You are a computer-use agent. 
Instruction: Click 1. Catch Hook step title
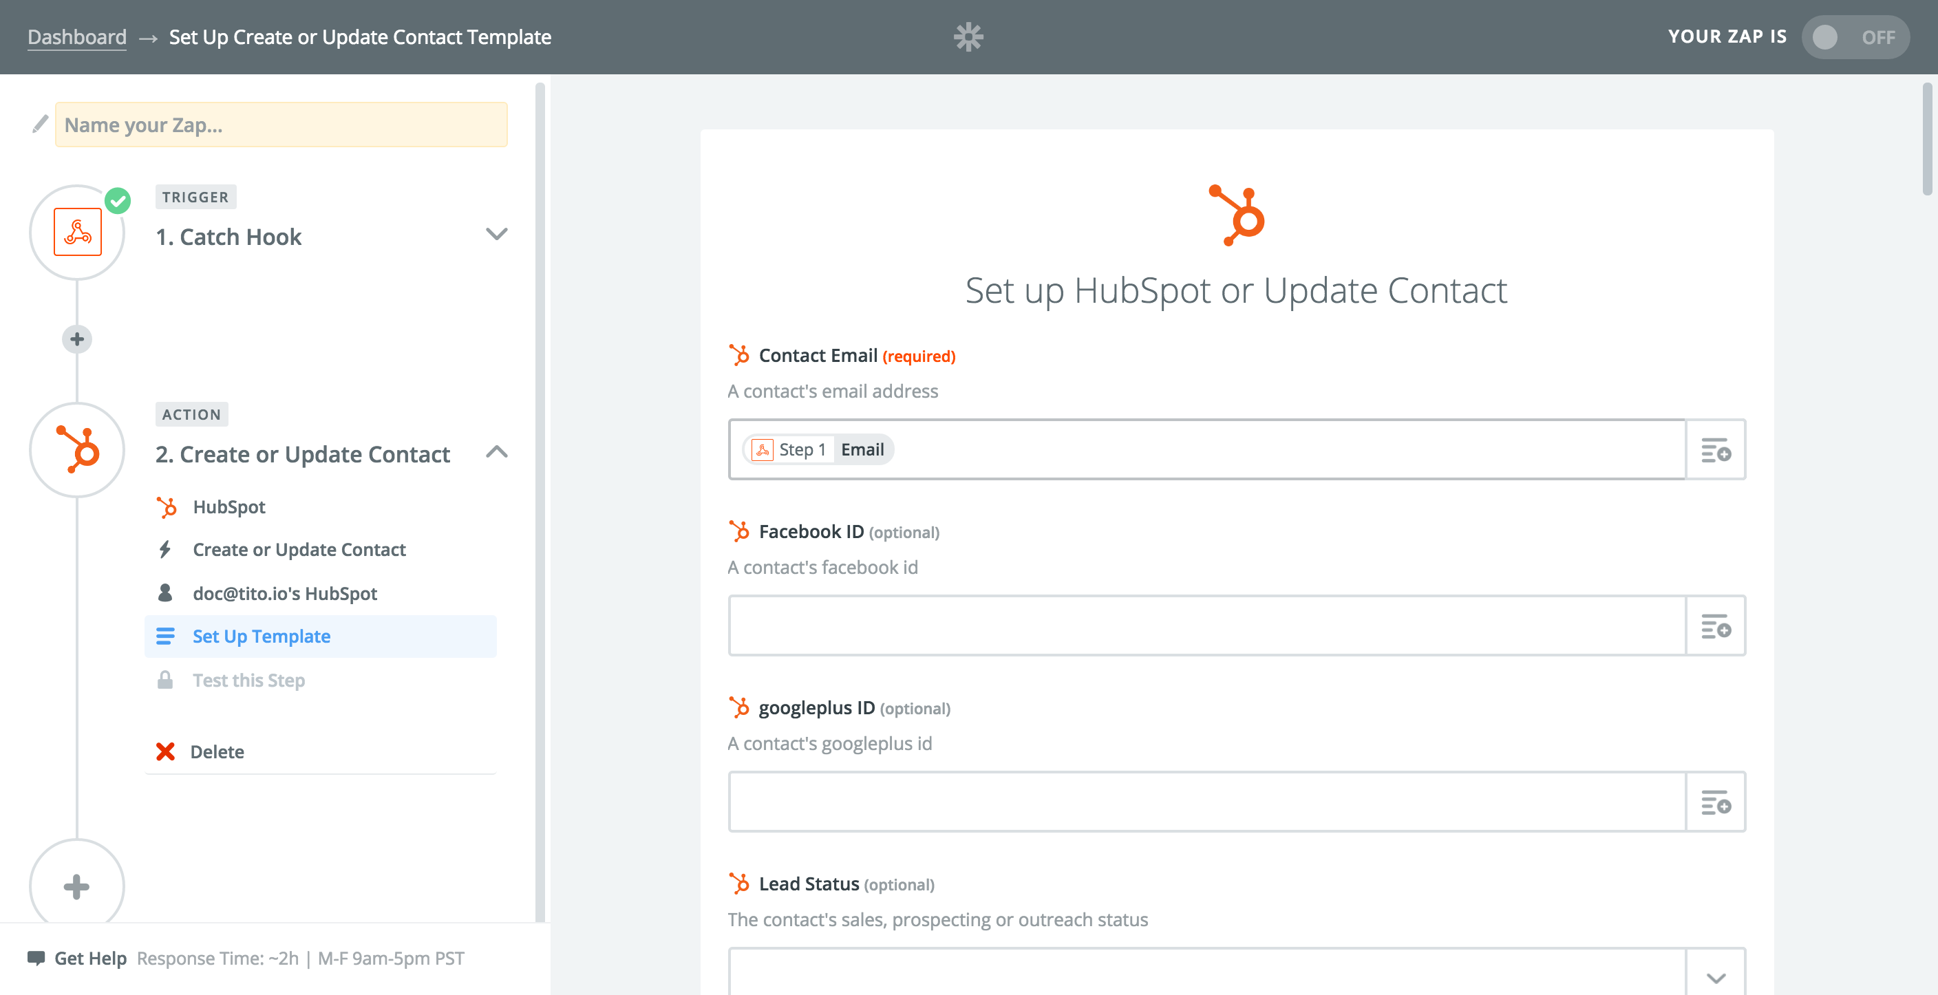(x=228, y=237)
